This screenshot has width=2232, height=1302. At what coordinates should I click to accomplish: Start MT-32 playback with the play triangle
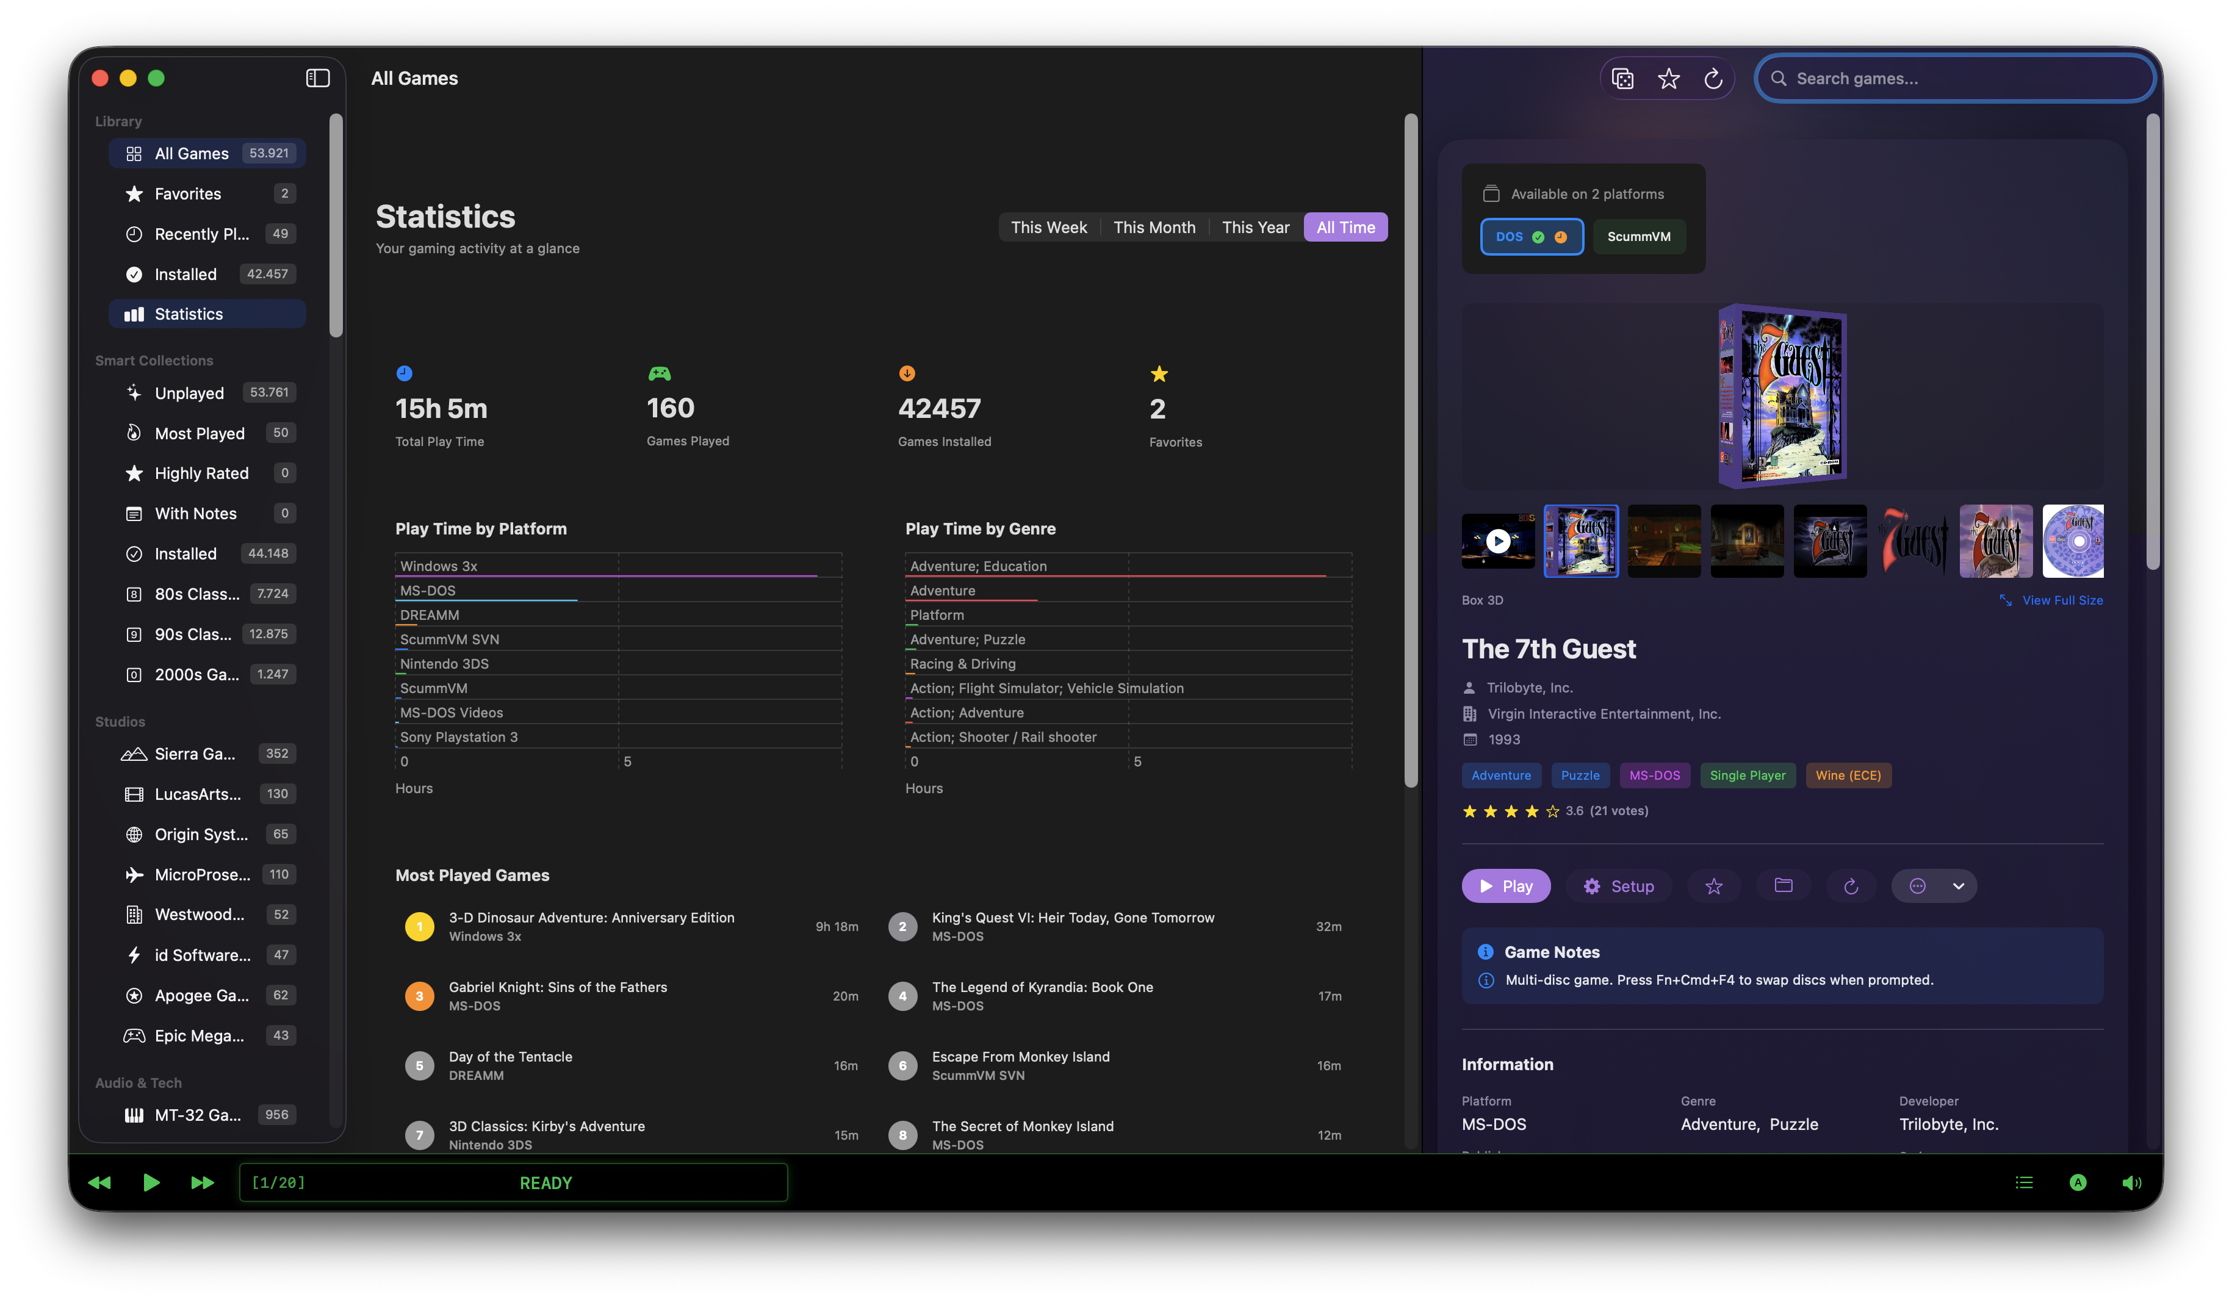(x=151, y=1182)
